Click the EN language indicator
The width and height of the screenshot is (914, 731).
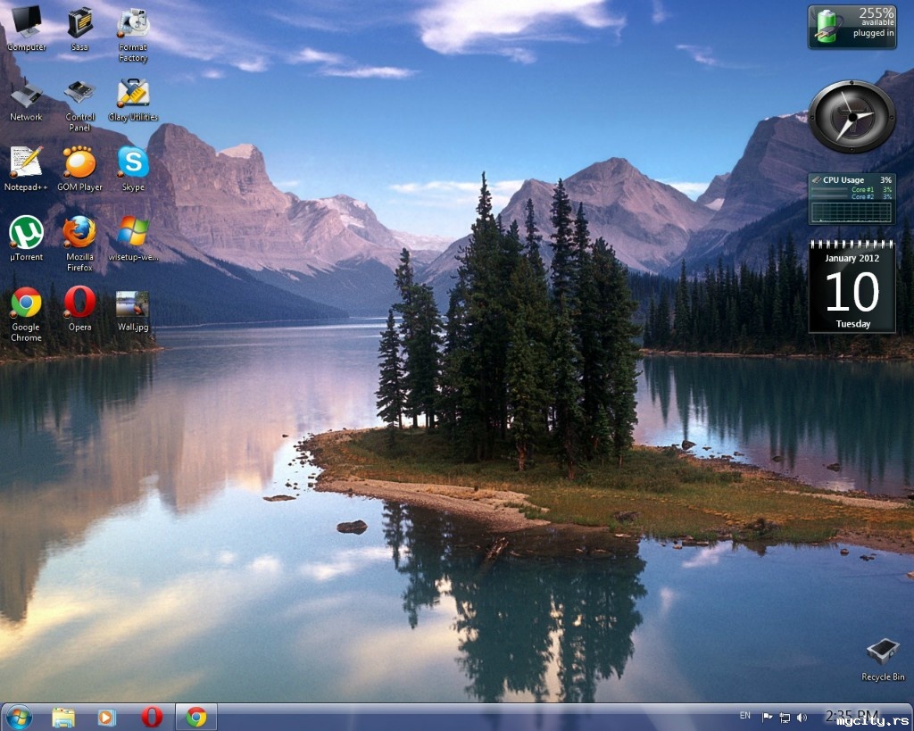pos(745,715)
